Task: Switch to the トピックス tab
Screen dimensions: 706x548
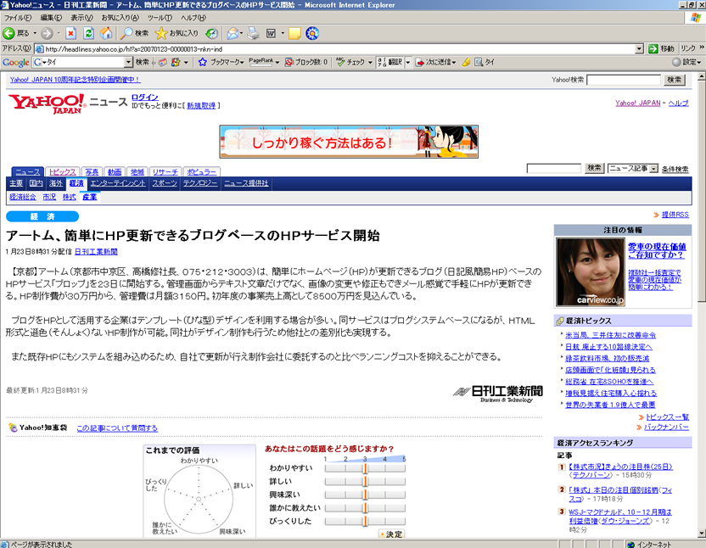Action: click(x=62, y=172)
